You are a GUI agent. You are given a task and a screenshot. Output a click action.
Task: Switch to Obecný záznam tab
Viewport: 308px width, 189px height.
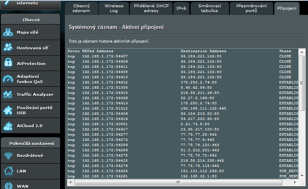pyautogui.click(x=81, y=8)
